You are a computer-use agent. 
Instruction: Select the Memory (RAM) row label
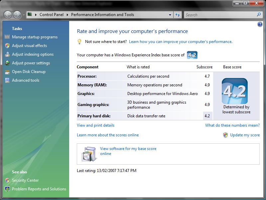click(x=92, y=85)
